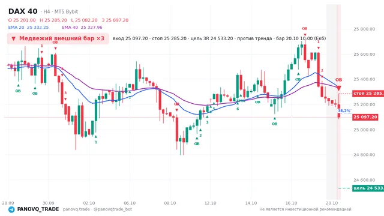This screenshot has width=384, height=216.
Task: Click the 'Не является инвестиционной рекомендацией' disclaimer
Action: tap(305, 209)
